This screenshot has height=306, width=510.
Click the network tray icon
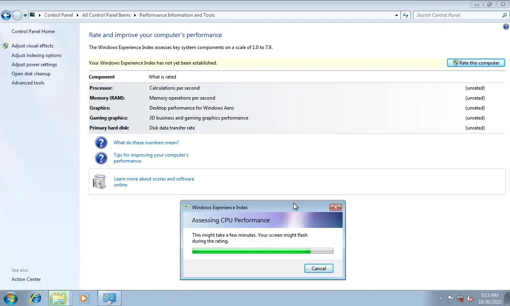[460, 298]
